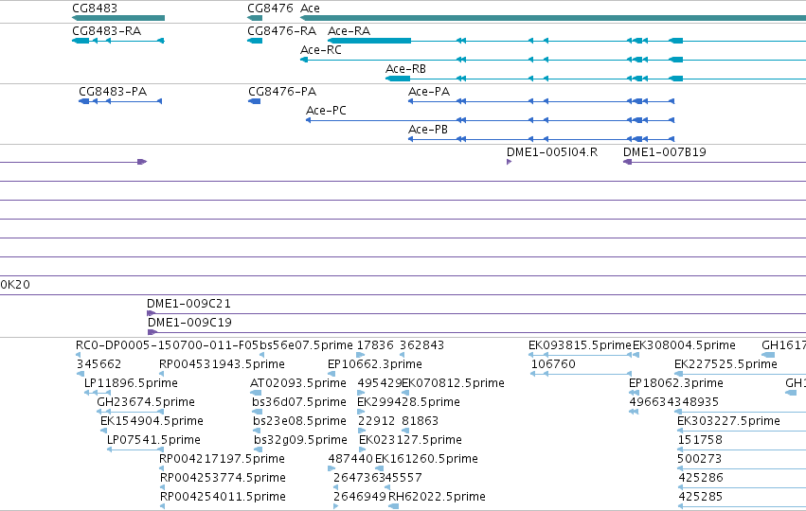This screenshot has height=511, width=806.
Task: Click the 0K20 truncated clone label
Action: (x=15, y=285)
